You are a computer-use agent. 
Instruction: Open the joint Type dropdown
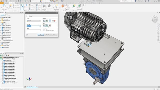(33, 21)
